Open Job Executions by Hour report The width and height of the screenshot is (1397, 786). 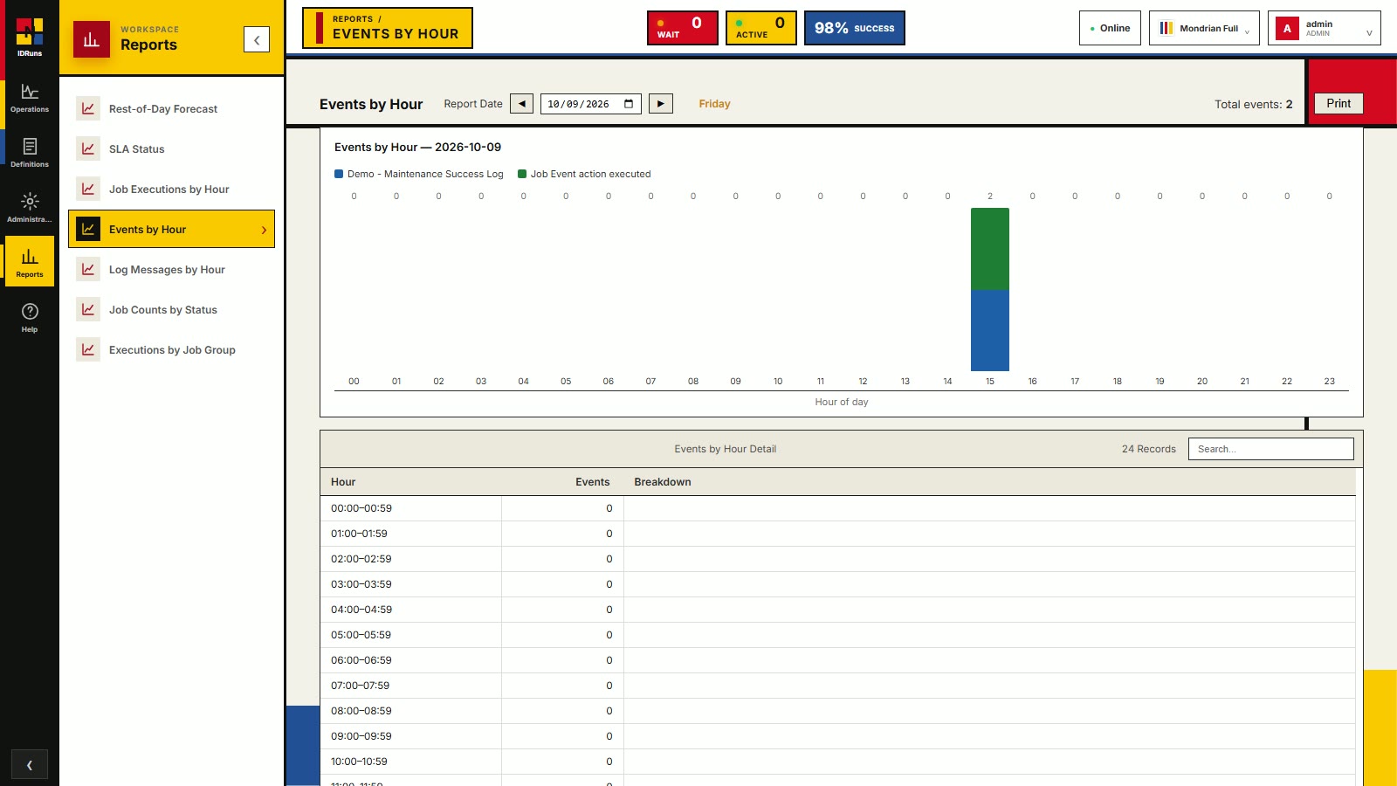(171, 190)
